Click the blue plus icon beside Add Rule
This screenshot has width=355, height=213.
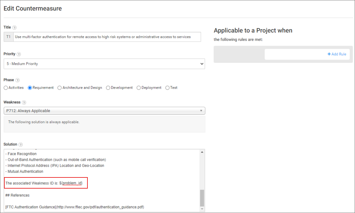click(329, 54)
